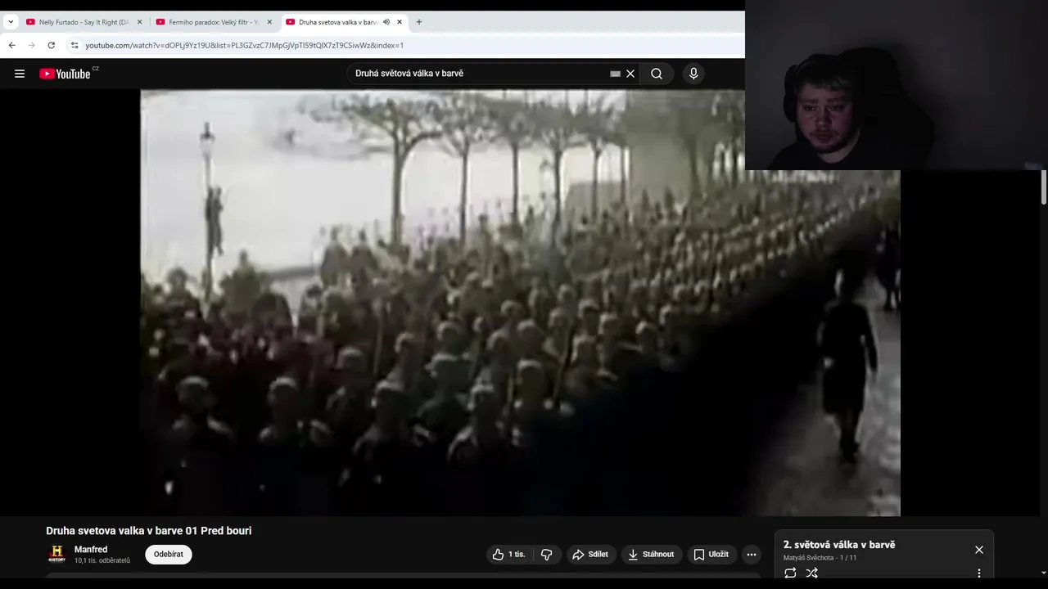1048x589 pixels.
Task: Open more actions three-dot menu under video
Action: (x=752, y=555)
